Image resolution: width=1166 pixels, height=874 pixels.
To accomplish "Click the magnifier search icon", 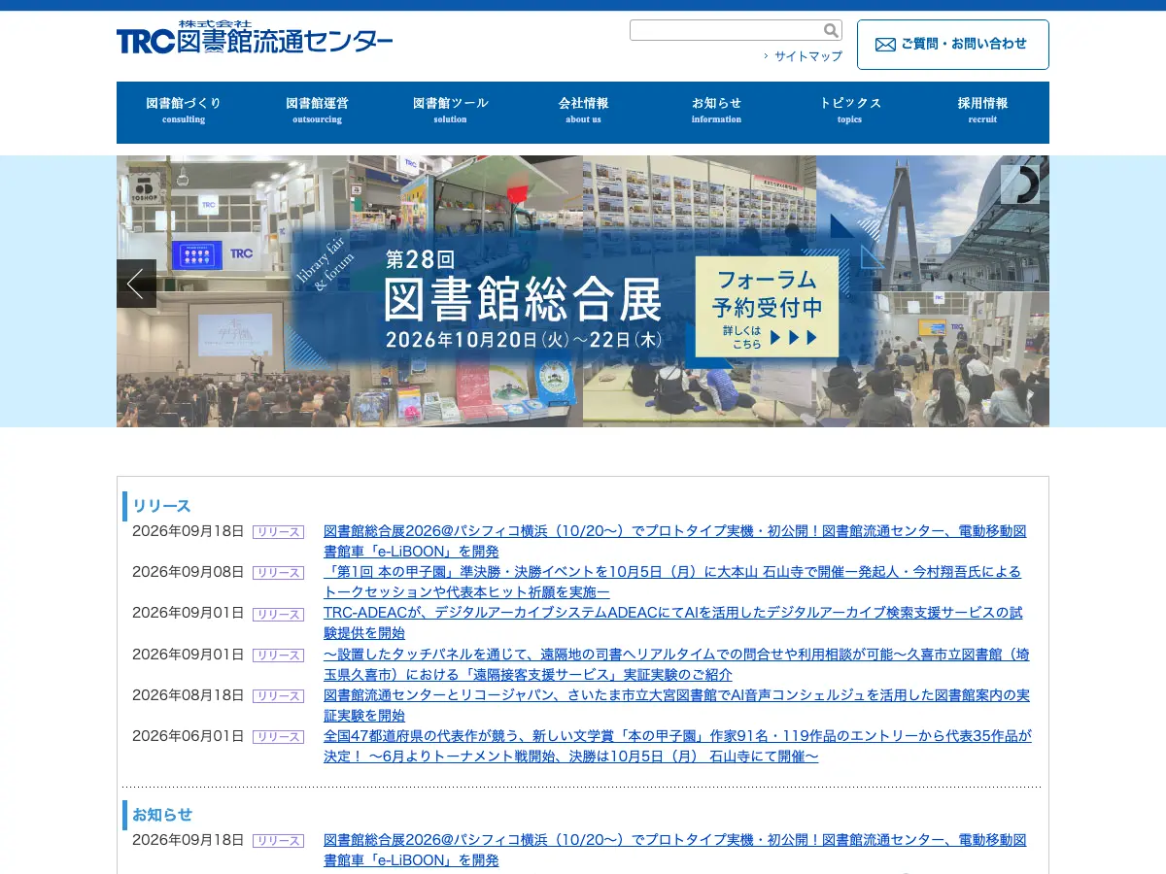I will click(831, 30).
